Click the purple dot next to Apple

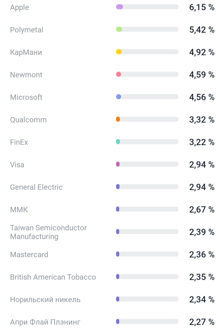point(119,7)
